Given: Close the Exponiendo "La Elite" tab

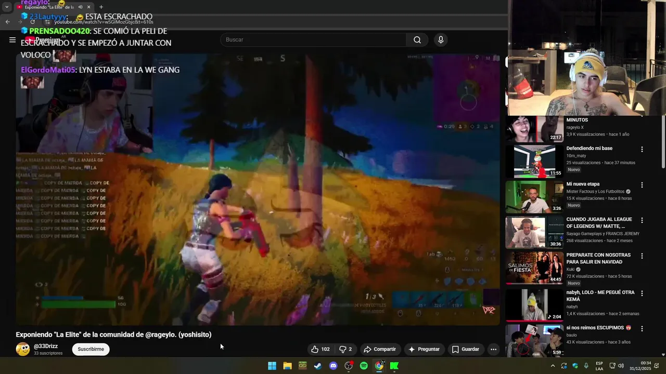Looking at the screenshot, I should click(x=89, y=7).
